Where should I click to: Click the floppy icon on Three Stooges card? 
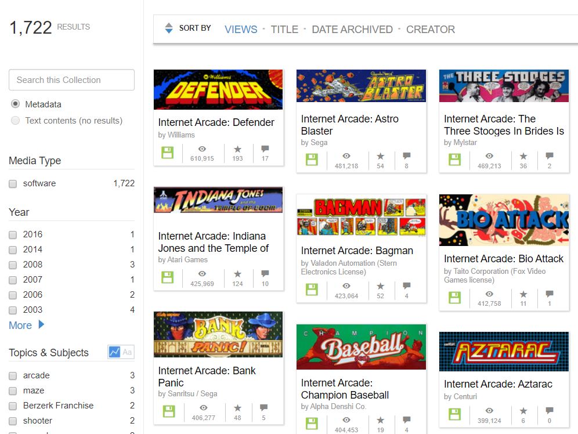454,160
